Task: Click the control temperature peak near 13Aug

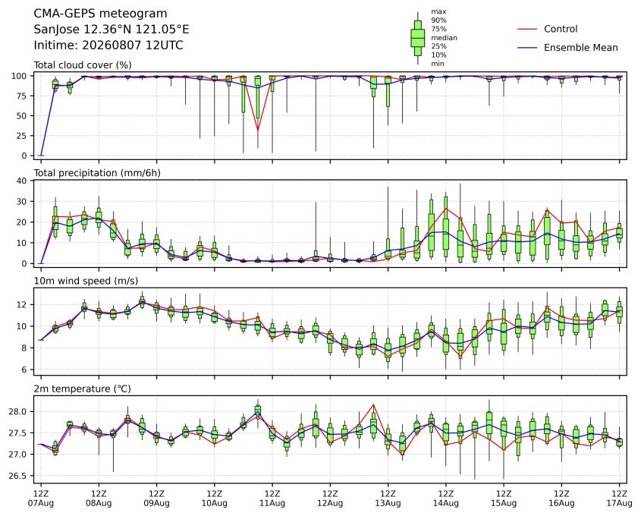Action: pyautogui.click(x=373, y=404)
